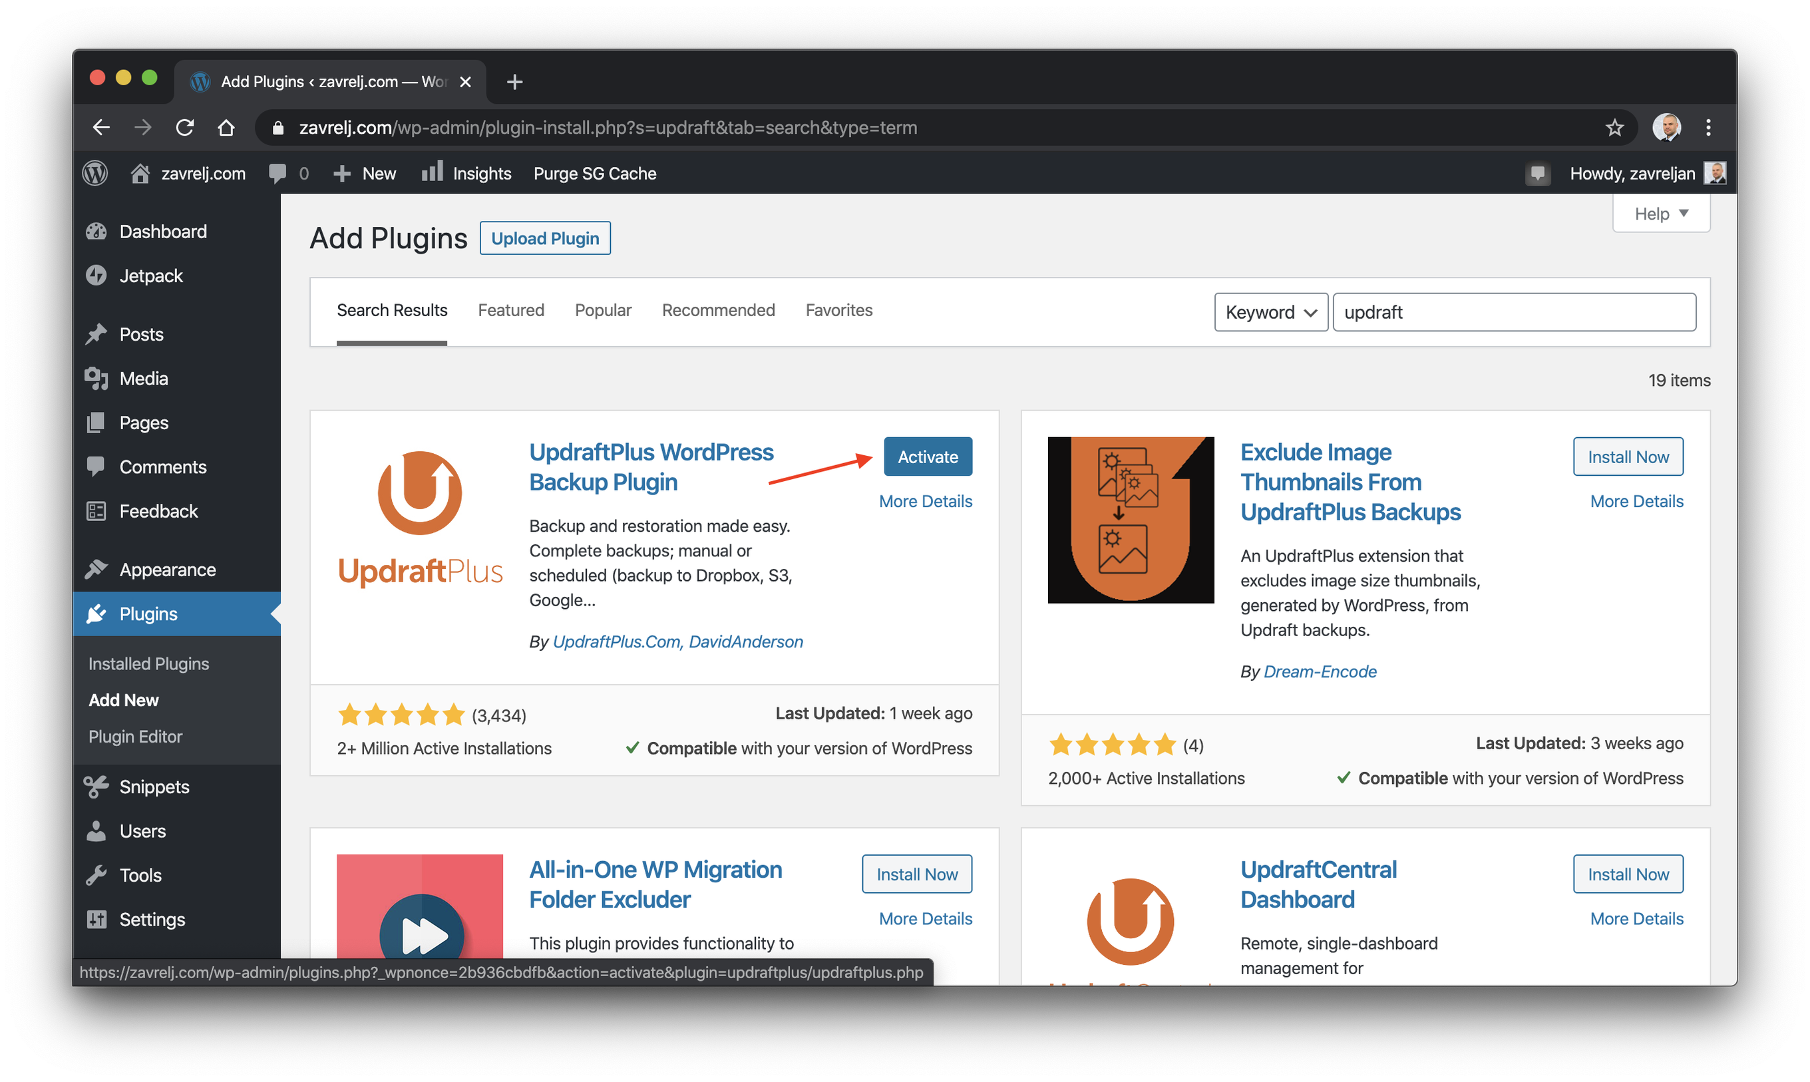Open More Details for UpdraftPlus
The height and width of the screenshot is (1082, 1810).
click(925, 502)
